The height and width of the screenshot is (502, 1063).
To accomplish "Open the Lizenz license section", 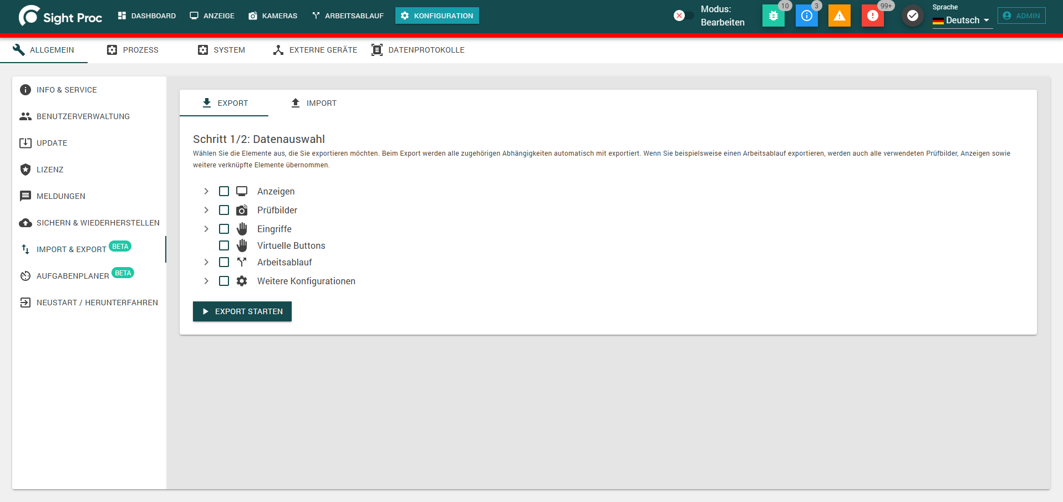I will coord(89,170).
